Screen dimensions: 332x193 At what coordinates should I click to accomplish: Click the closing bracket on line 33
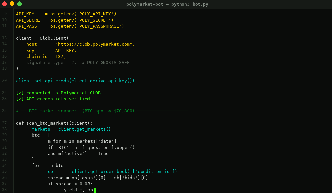point(33,159)
